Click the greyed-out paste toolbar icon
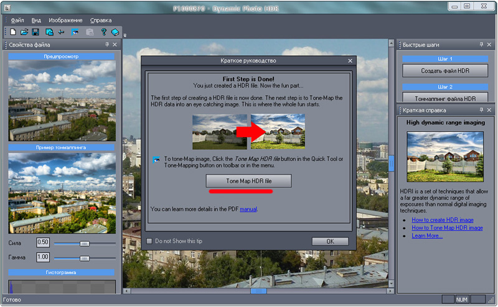498x307 pixels. point(90,32)
